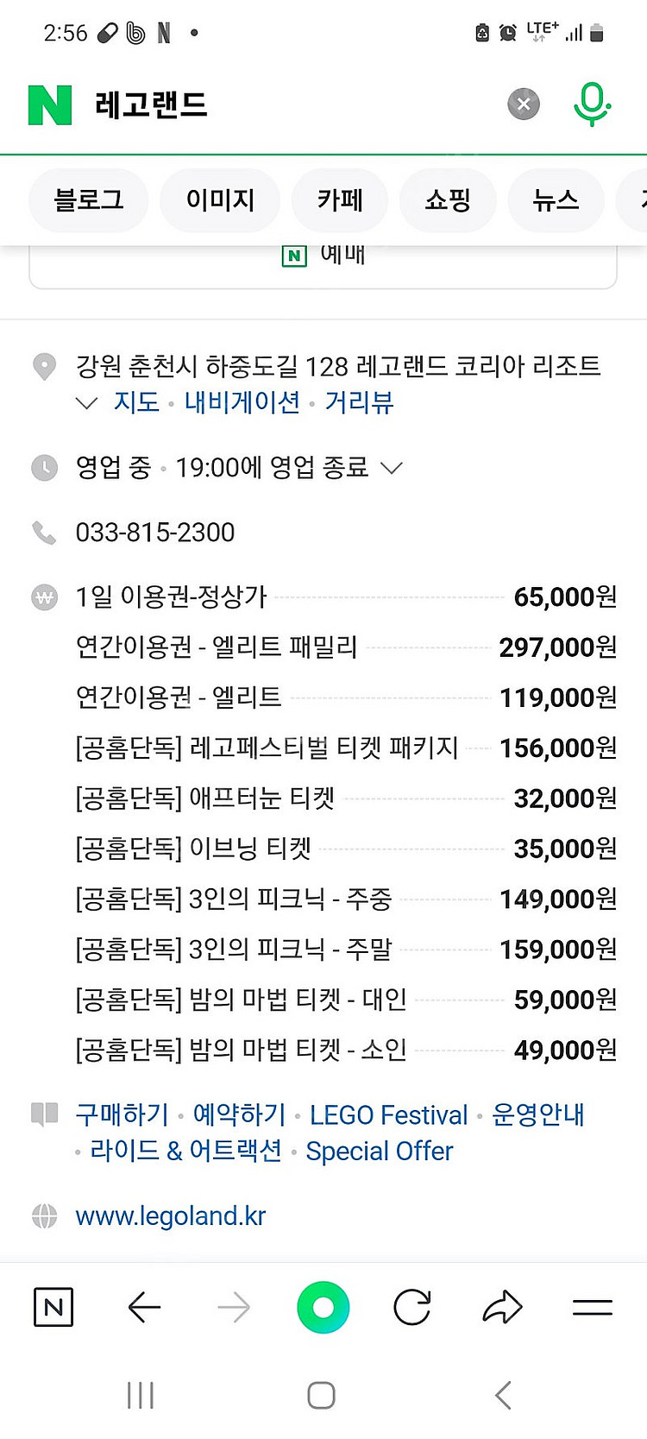The height and width of the screenshot is (1439, 647).
Task: Expand the address details chevron
Action: point(87,403)
